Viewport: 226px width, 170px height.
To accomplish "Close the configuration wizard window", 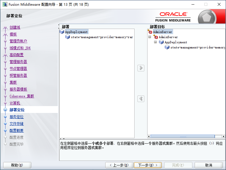I will 219,4.
